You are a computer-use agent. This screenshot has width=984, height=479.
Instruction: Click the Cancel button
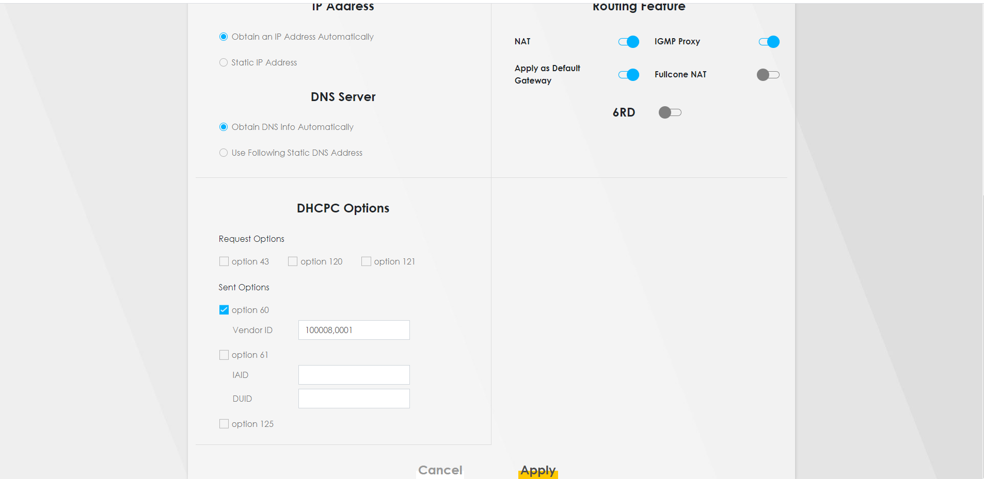(440, 470)
